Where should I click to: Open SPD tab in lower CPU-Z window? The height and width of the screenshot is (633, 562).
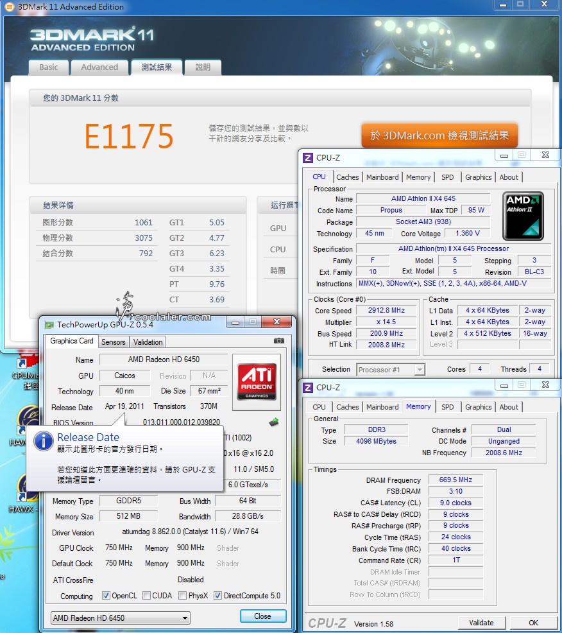coord(447,407)
